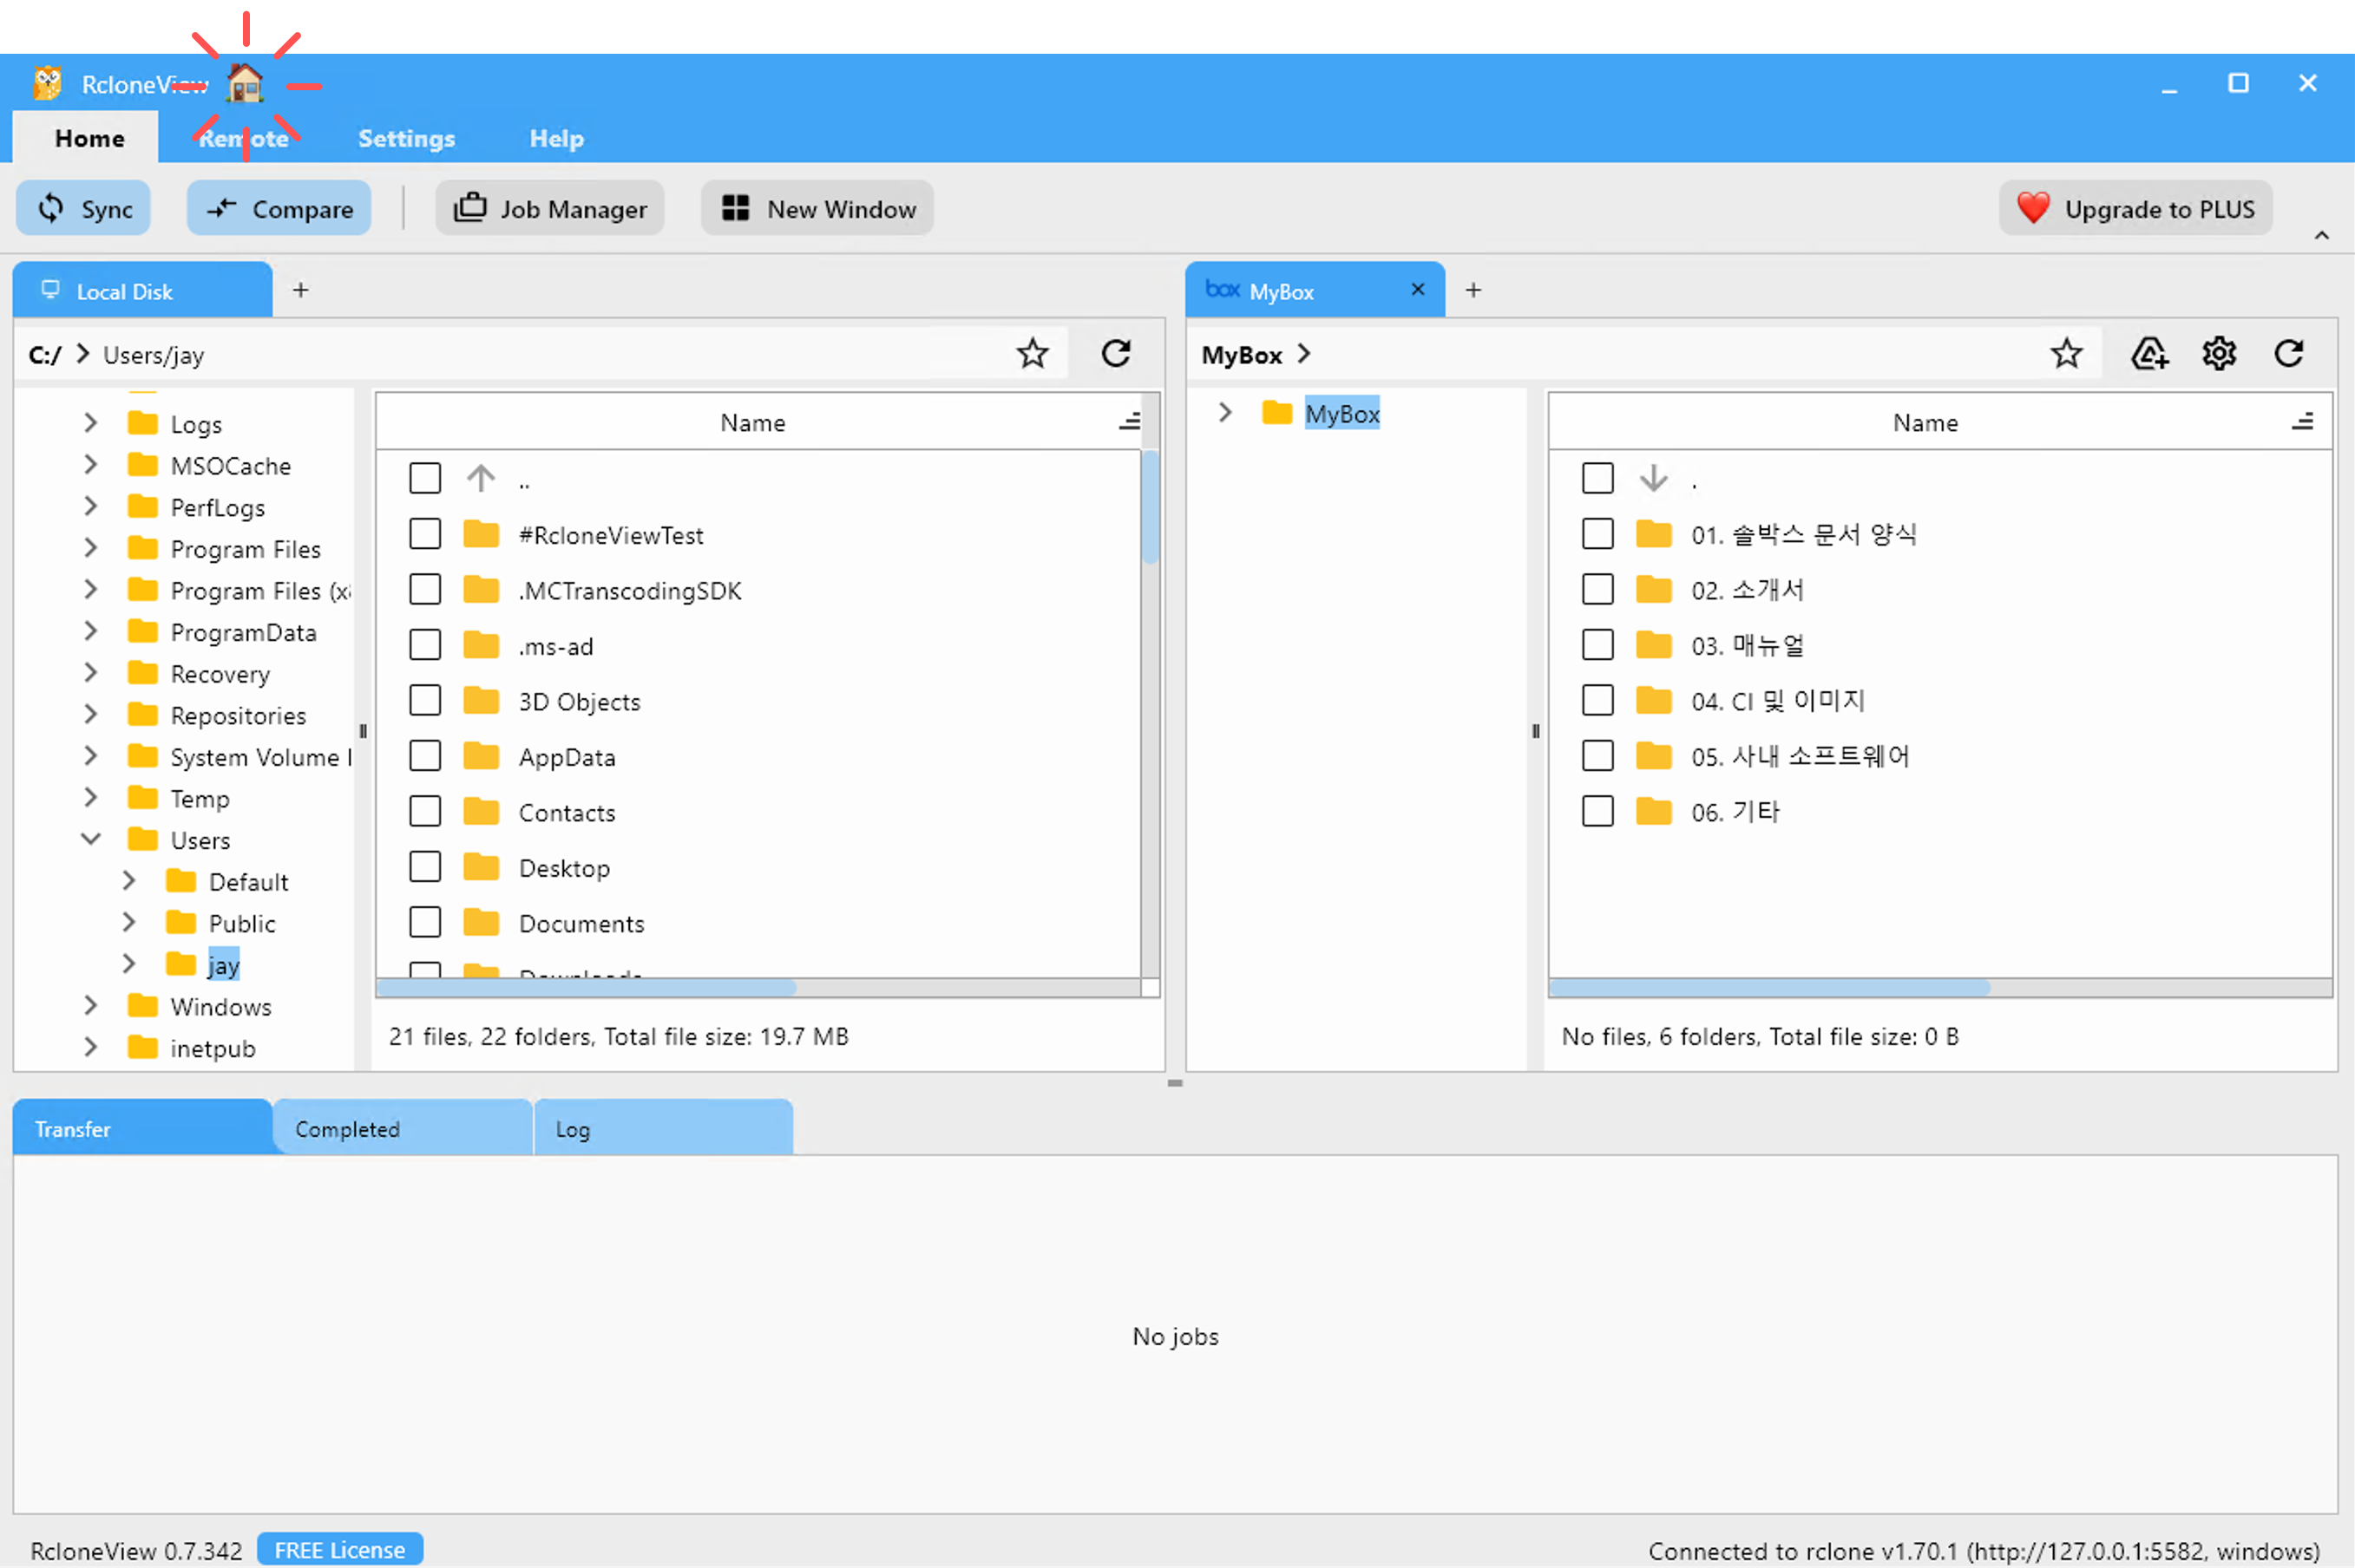Tick the checkbox for folder 06. 기타
This screenshot has width=2355, height=1568.
pos(1597,811)
